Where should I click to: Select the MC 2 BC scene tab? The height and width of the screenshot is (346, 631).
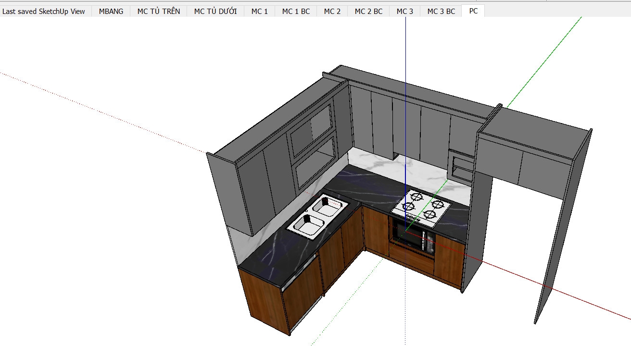[368, 12]
